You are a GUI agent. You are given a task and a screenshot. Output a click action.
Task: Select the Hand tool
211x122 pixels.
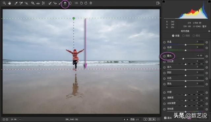pos(10,3)
